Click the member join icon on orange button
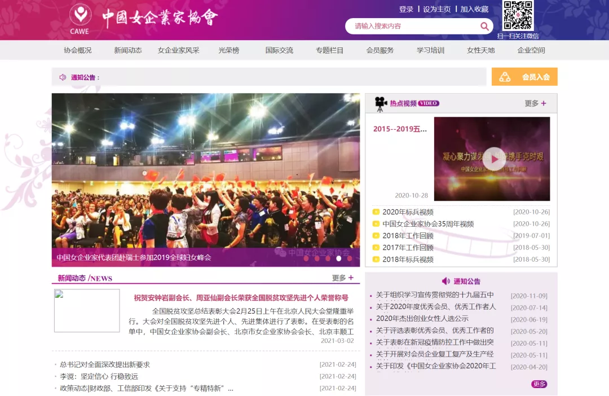The height and width of the screenshot is (396, 609). pyautogui.click(x=505, y=77)
